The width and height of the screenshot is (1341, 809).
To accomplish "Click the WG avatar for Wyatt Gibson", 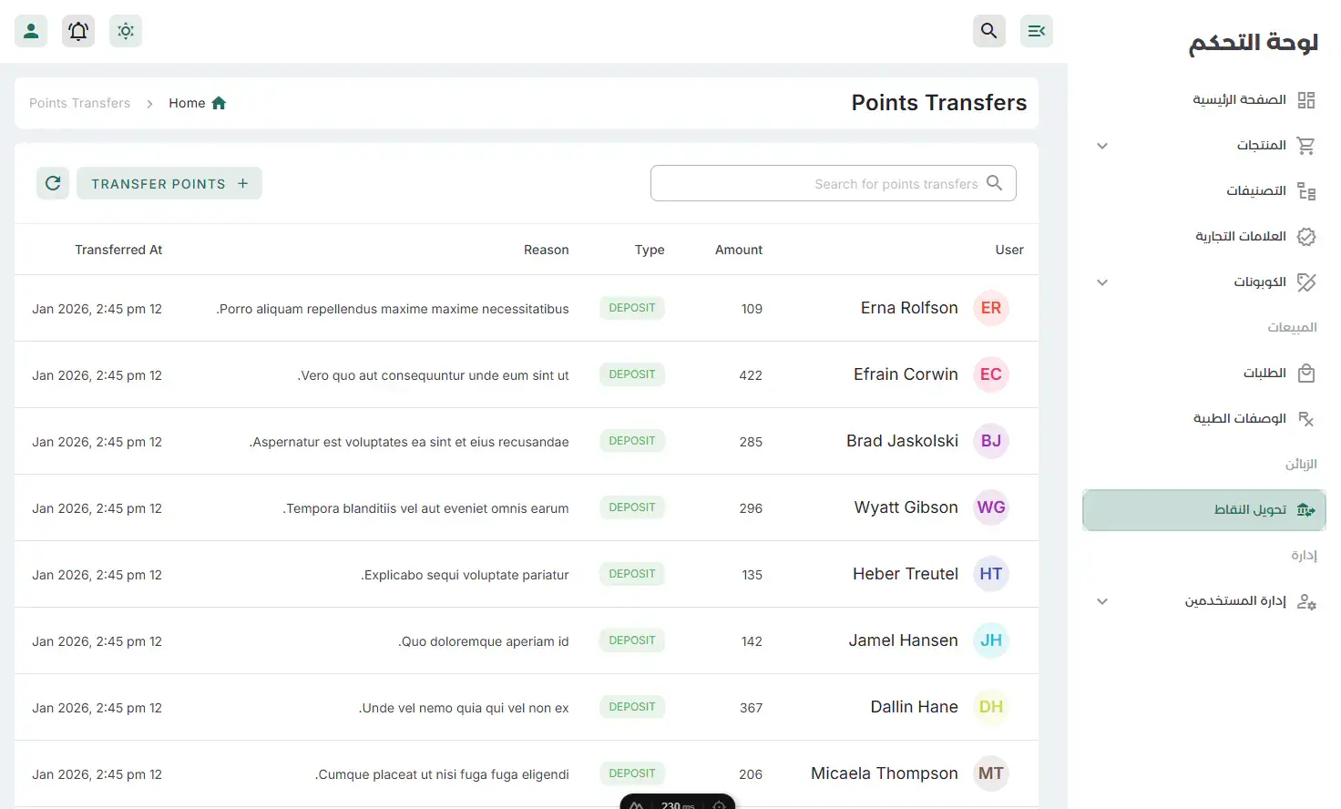I will [x=991, y=507].
